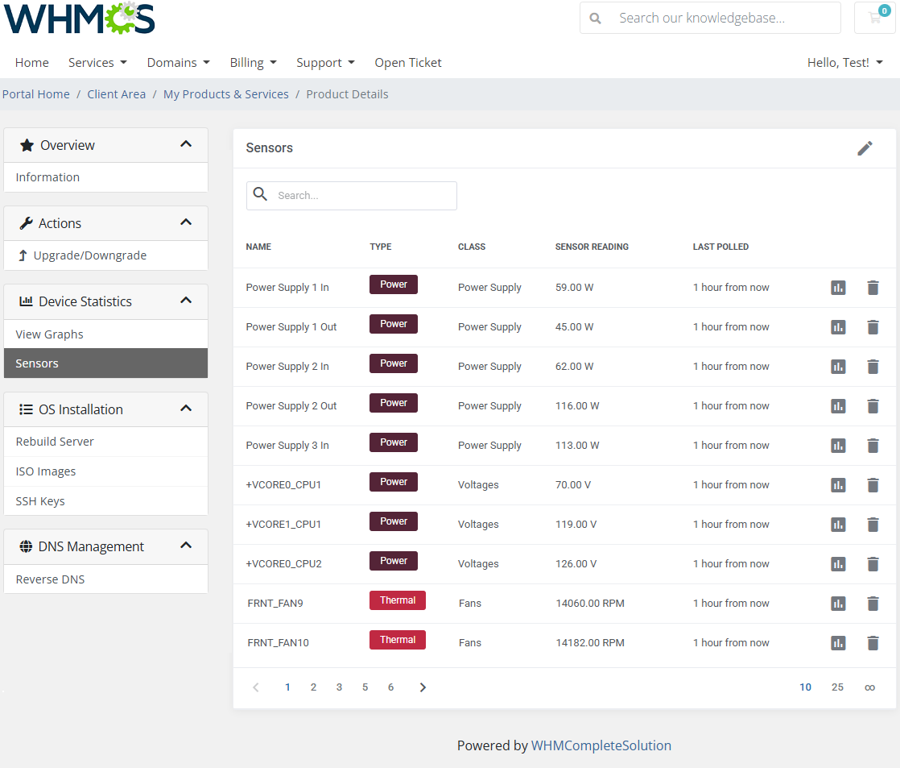Click the sensors search field
This screenshot has height=768, width=900.
(362, 196)
